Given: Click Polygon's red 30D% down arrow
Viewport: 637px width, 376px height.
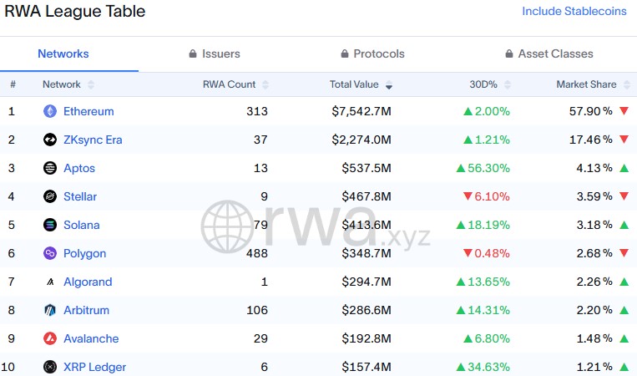Looking at the screenshot, I should click(468, 253).
